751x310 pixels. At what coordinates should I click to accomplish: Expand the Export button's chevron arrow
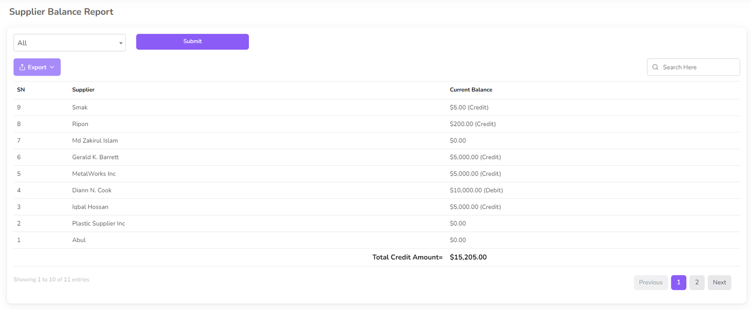52,67
